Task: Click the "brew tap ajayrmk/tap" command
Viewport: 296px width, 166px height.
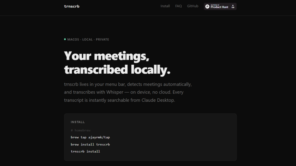Action: tap(90, 137)
